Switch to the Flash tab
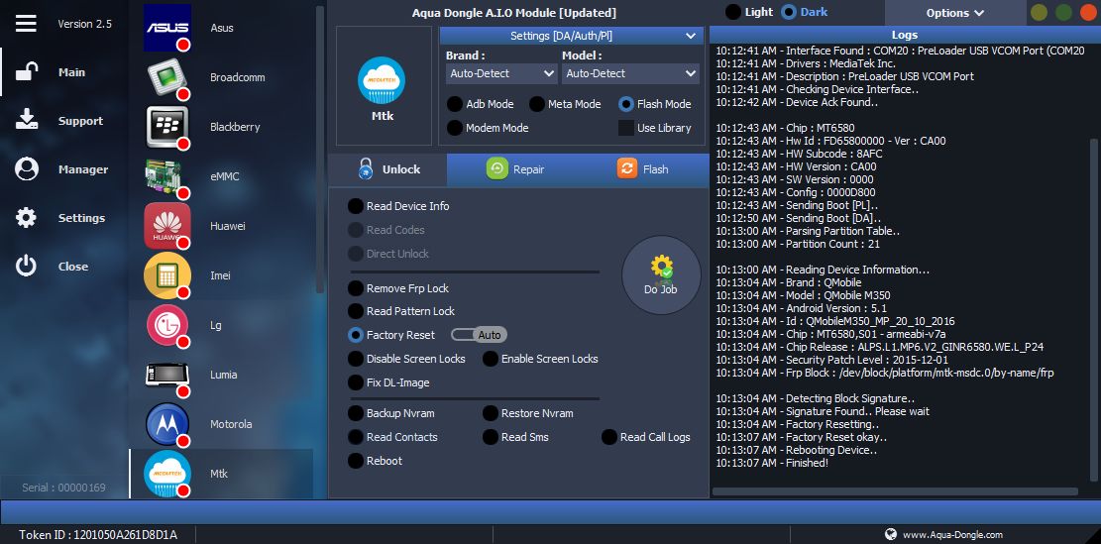Viewport: 1101px width, 544px height. [x=643, y=169]
